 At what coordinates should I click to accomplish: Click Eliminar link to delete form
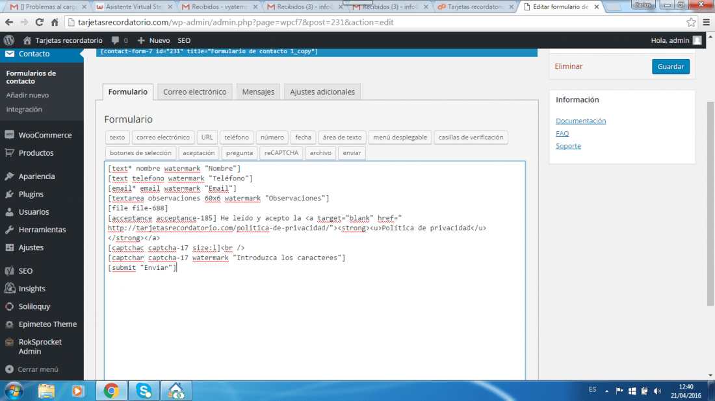(569, 66)
